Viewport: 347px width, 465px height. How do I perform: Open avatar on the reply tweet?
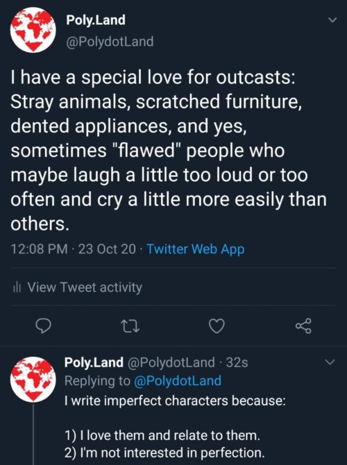tap(33, 380)
